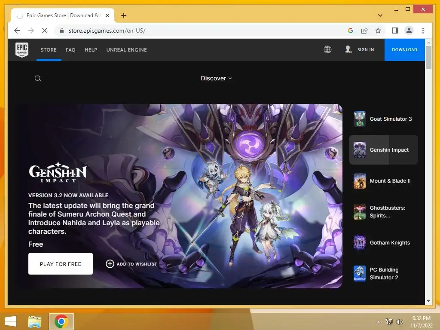Open the Chrome side panel icon
The width and height of the screenshot is (440, 330).
pyautogui.click(x=395, y=31)
